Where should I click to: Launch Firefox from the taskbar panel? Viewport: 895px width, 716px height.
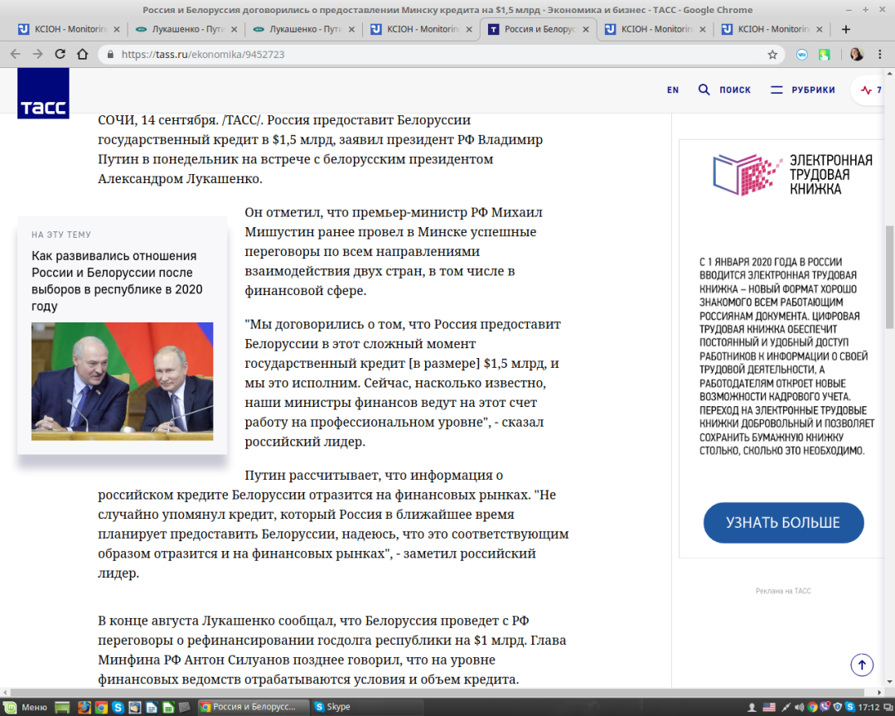[x=85, y=707]
